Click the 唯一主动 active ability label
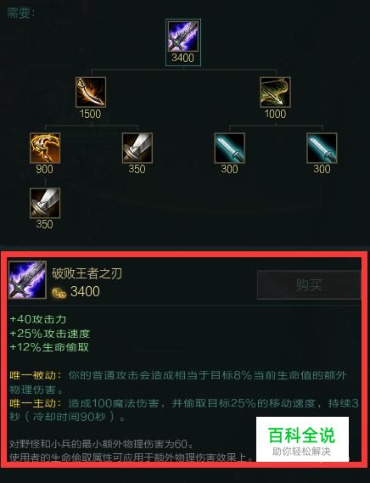370x483 pixels. 33,403
